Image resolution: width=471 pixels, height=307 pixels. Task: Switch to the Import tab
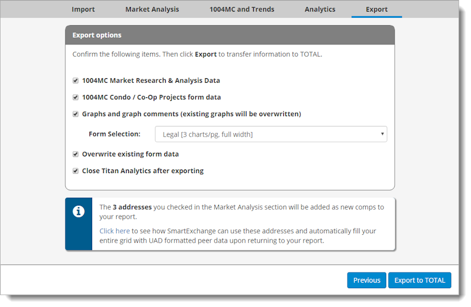83,9
